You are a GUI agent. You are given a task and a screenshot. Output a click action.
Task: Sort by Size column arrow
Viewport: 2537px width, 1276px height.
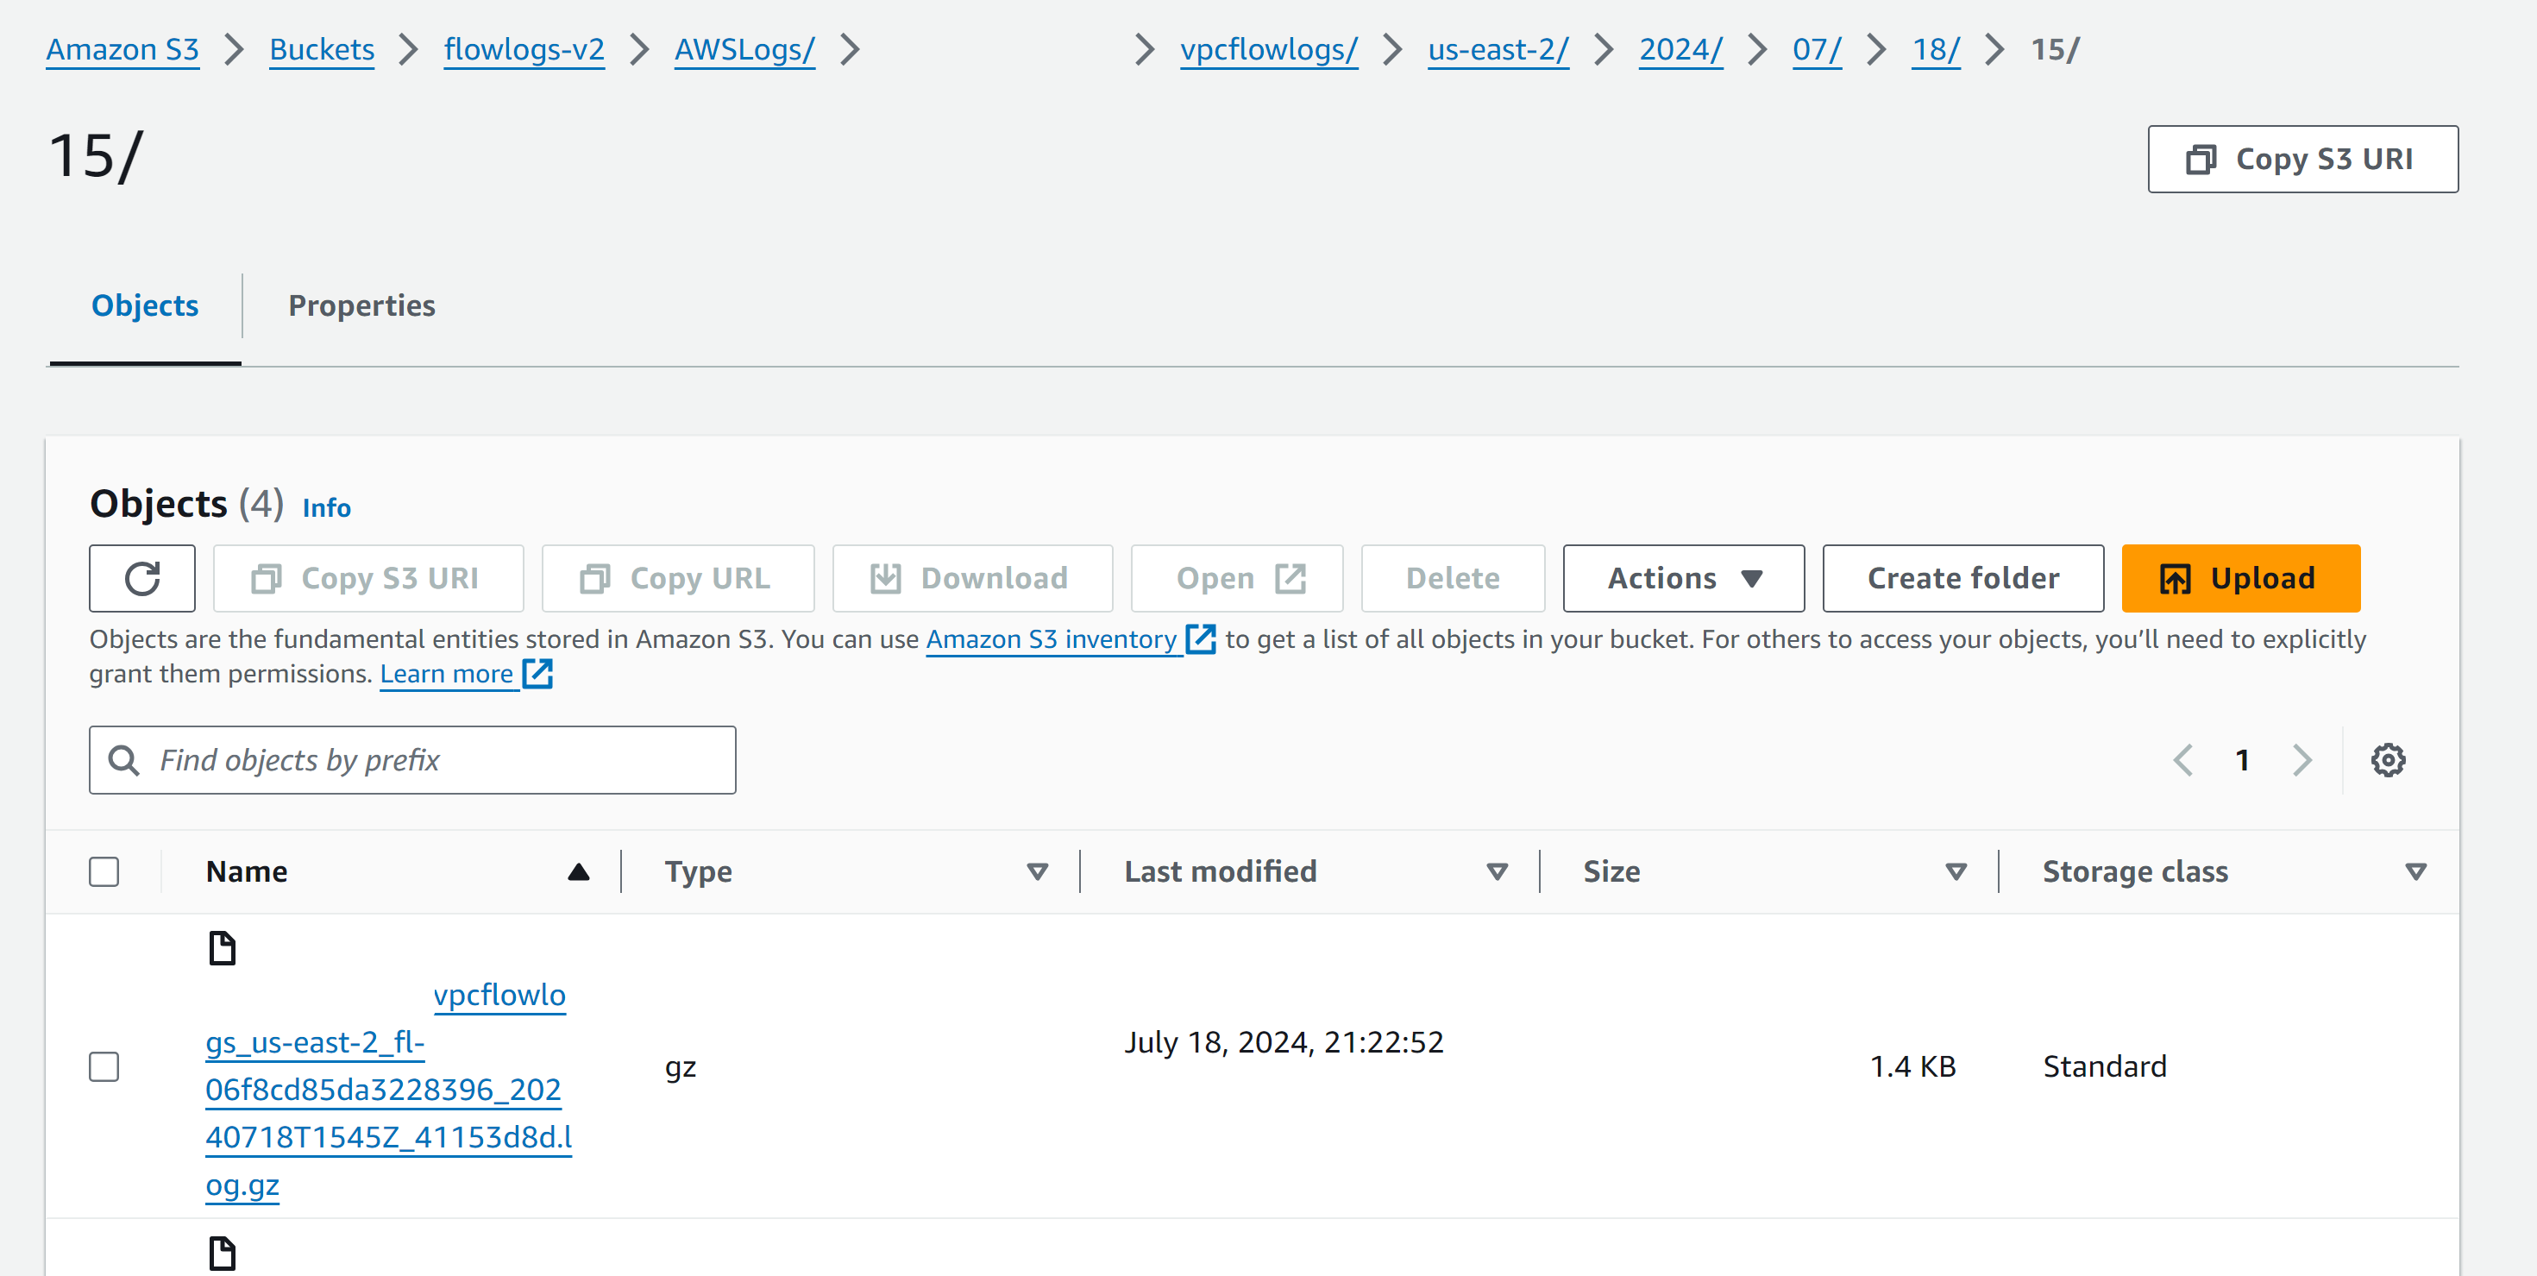[x=1955, y=871]
